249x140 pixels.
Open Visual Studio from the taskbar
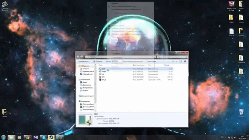click(36, 137)
